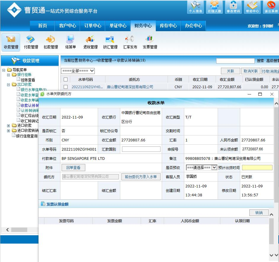
Task: Open the ====全部==== filter dropdown
Action: tap(78, 71)
